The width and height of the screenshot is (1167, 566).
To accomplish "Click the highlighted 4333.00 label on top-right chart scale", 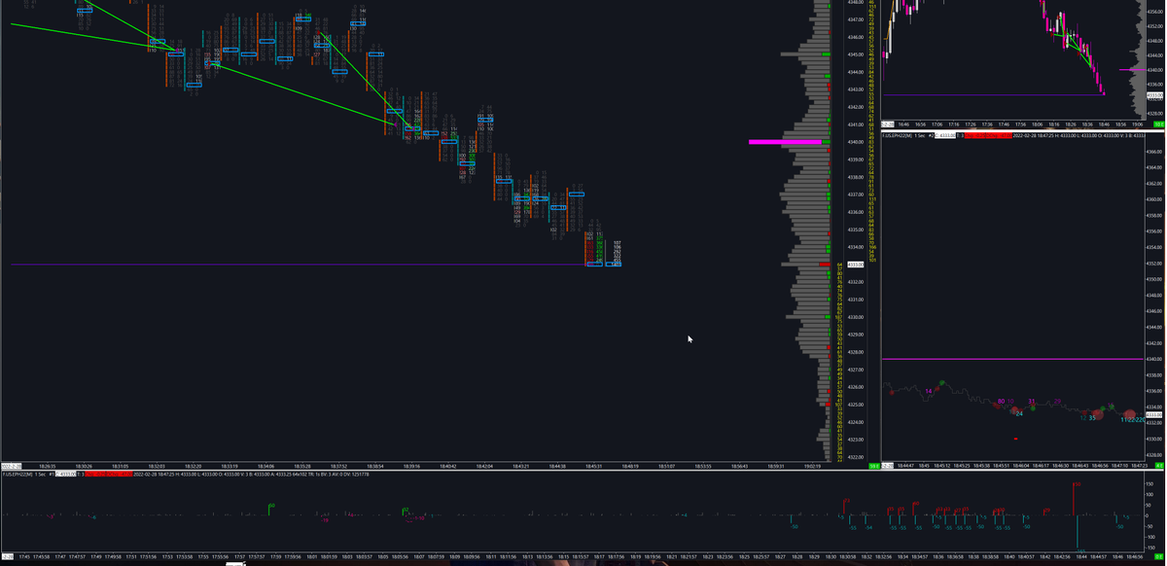I will coord(1154,95).
